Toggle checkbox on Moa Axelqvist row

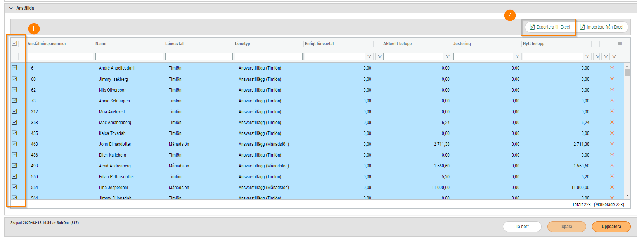(14, 111)
